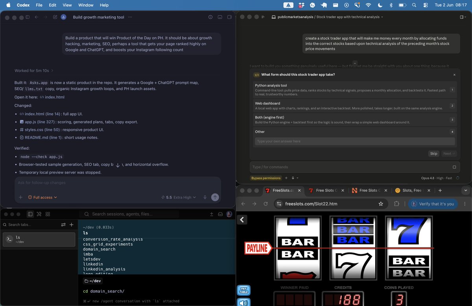472x306 pixels.
Task: Open the three-dot menu beside Build growth marketing tool
Action: (x=130, y=17)
